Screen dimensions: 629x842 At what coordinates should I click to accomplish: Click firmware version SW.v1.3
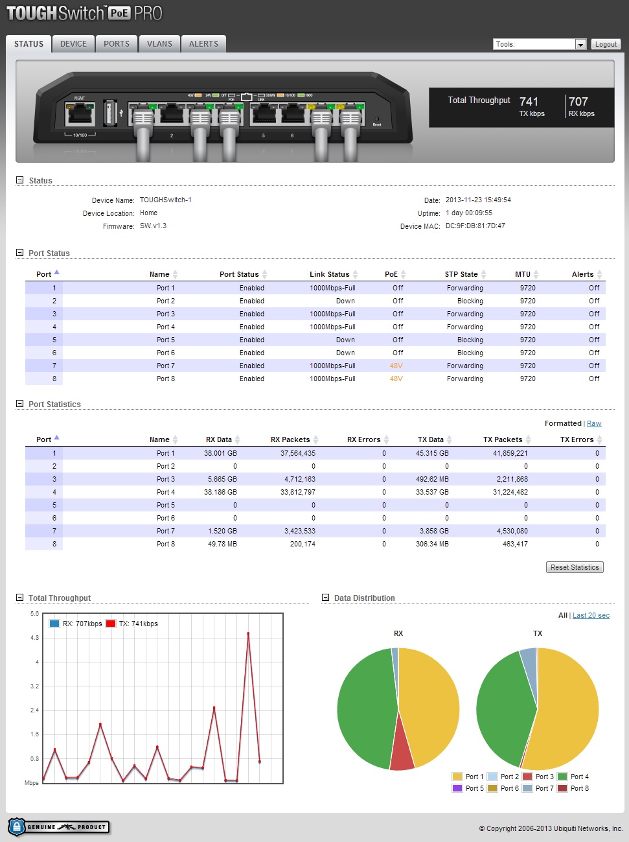(x=153, y=226)
